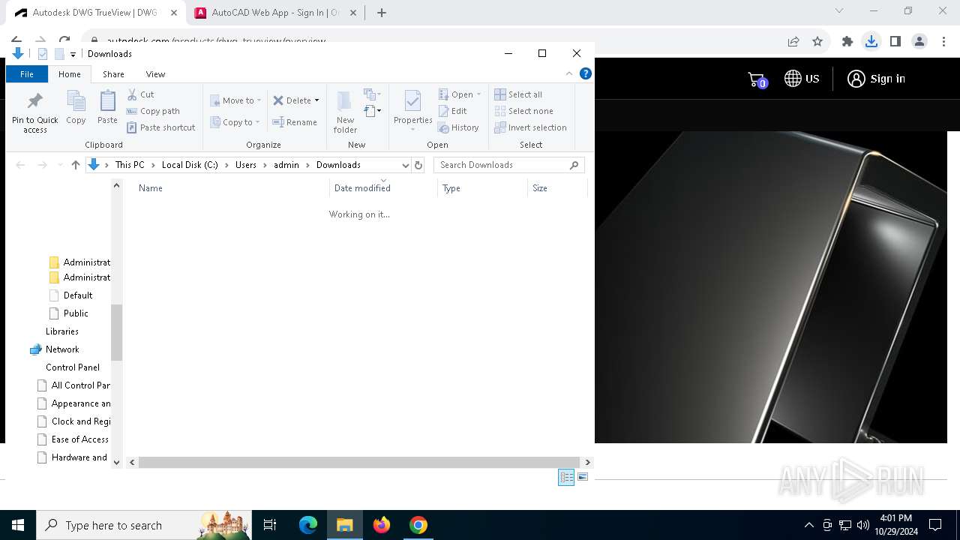Select Control Panel in navigation pane
960x540 pixels.
[72, 367]
